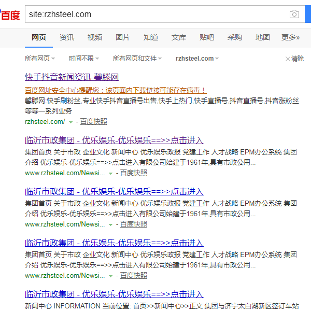Open the 图片 tab
The image size is (311, 311).
point(123,37)
